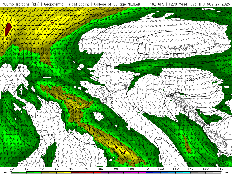
Task: Click the bright yellow swatch in the color bar
Action: pos(68,173)
